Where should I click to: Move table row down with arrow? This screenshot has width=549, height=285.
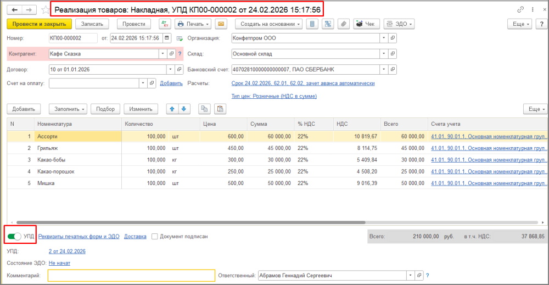click(x=184, y=109)
